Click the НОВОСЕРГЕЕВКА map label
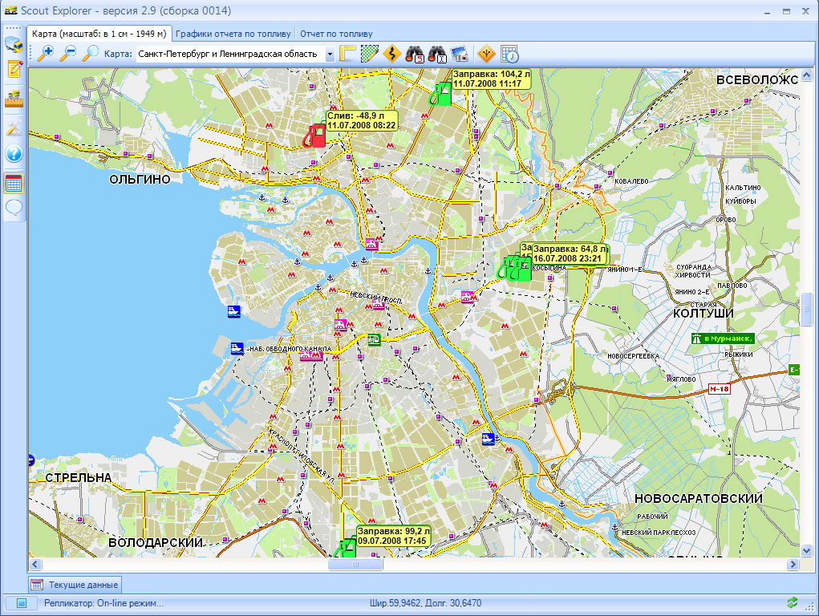The width and height of the screenshot is (819, 616). pyautogui.click(x=633, y=356)
